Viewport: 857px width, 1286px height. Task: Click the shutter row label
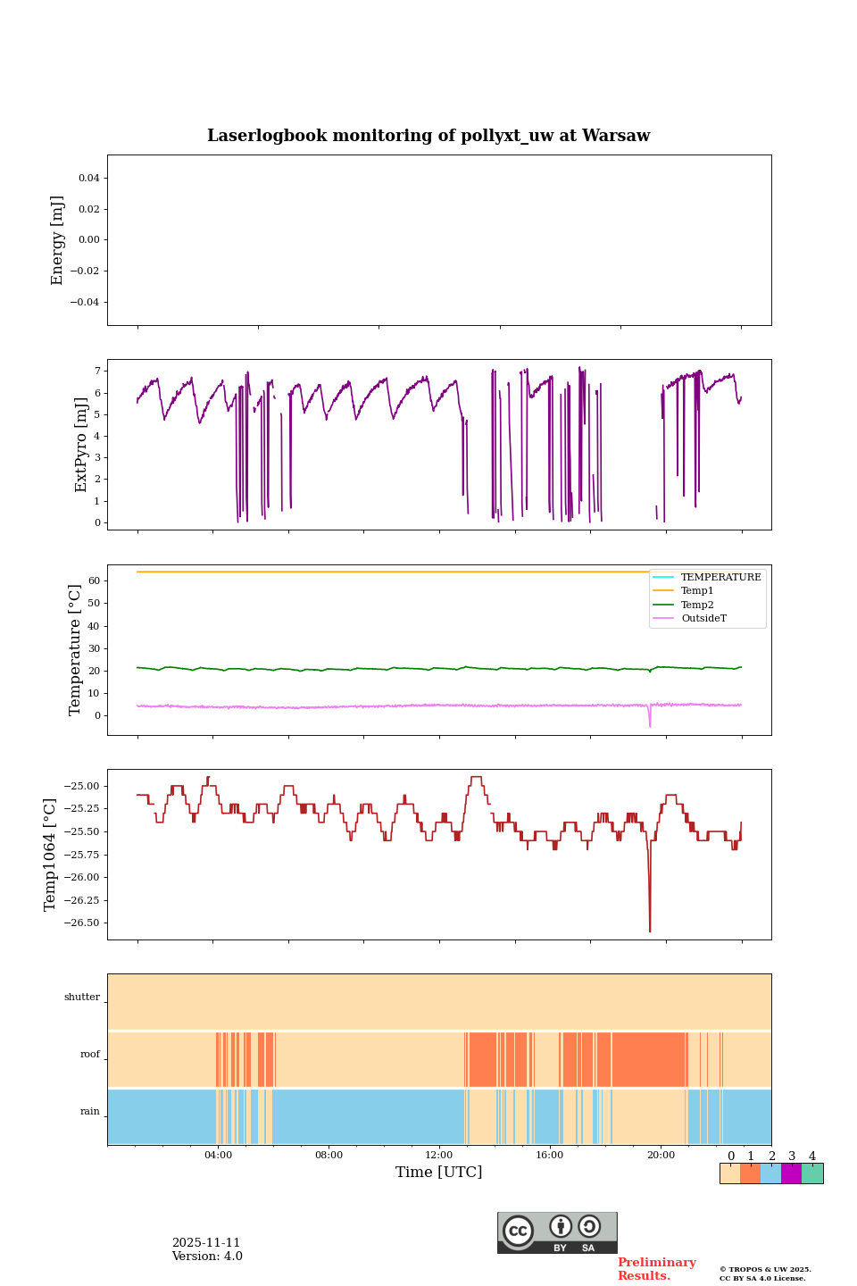82,998
